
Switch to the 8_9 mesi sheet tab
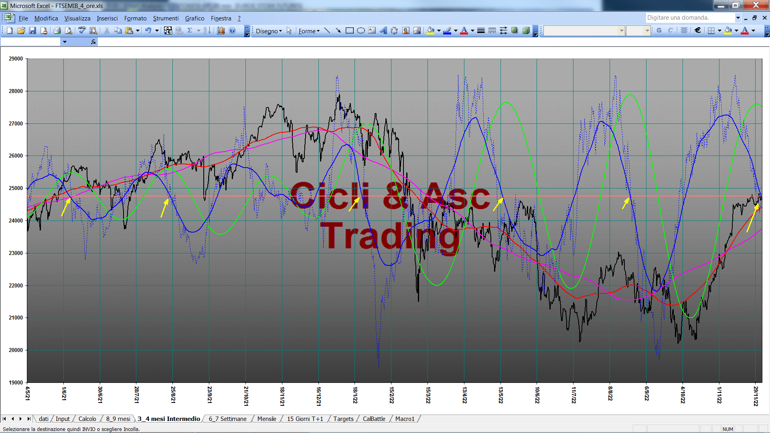[x=118, y=419]
